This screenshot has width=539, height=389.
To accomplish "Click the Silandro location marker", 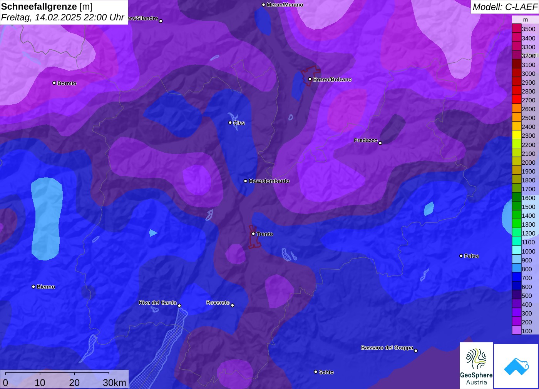I will pyautogui.click(x=161, y=21).
